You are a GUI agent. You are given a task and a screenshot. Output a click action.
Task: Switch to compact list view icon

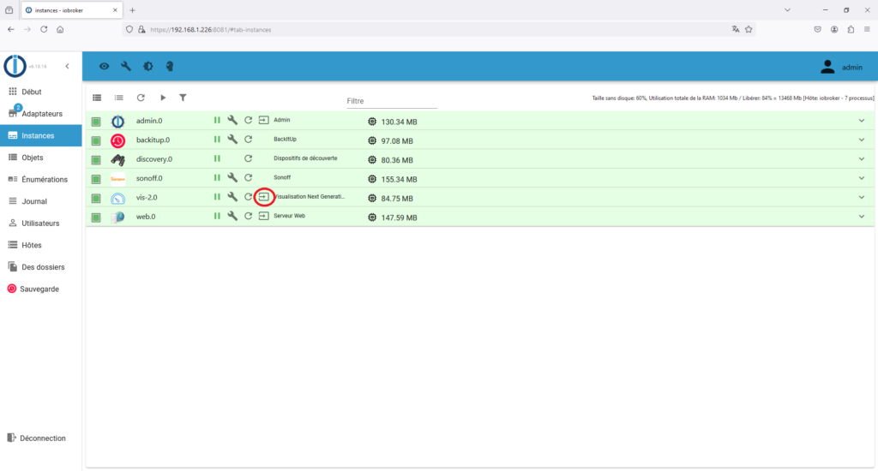pos(118,98)
